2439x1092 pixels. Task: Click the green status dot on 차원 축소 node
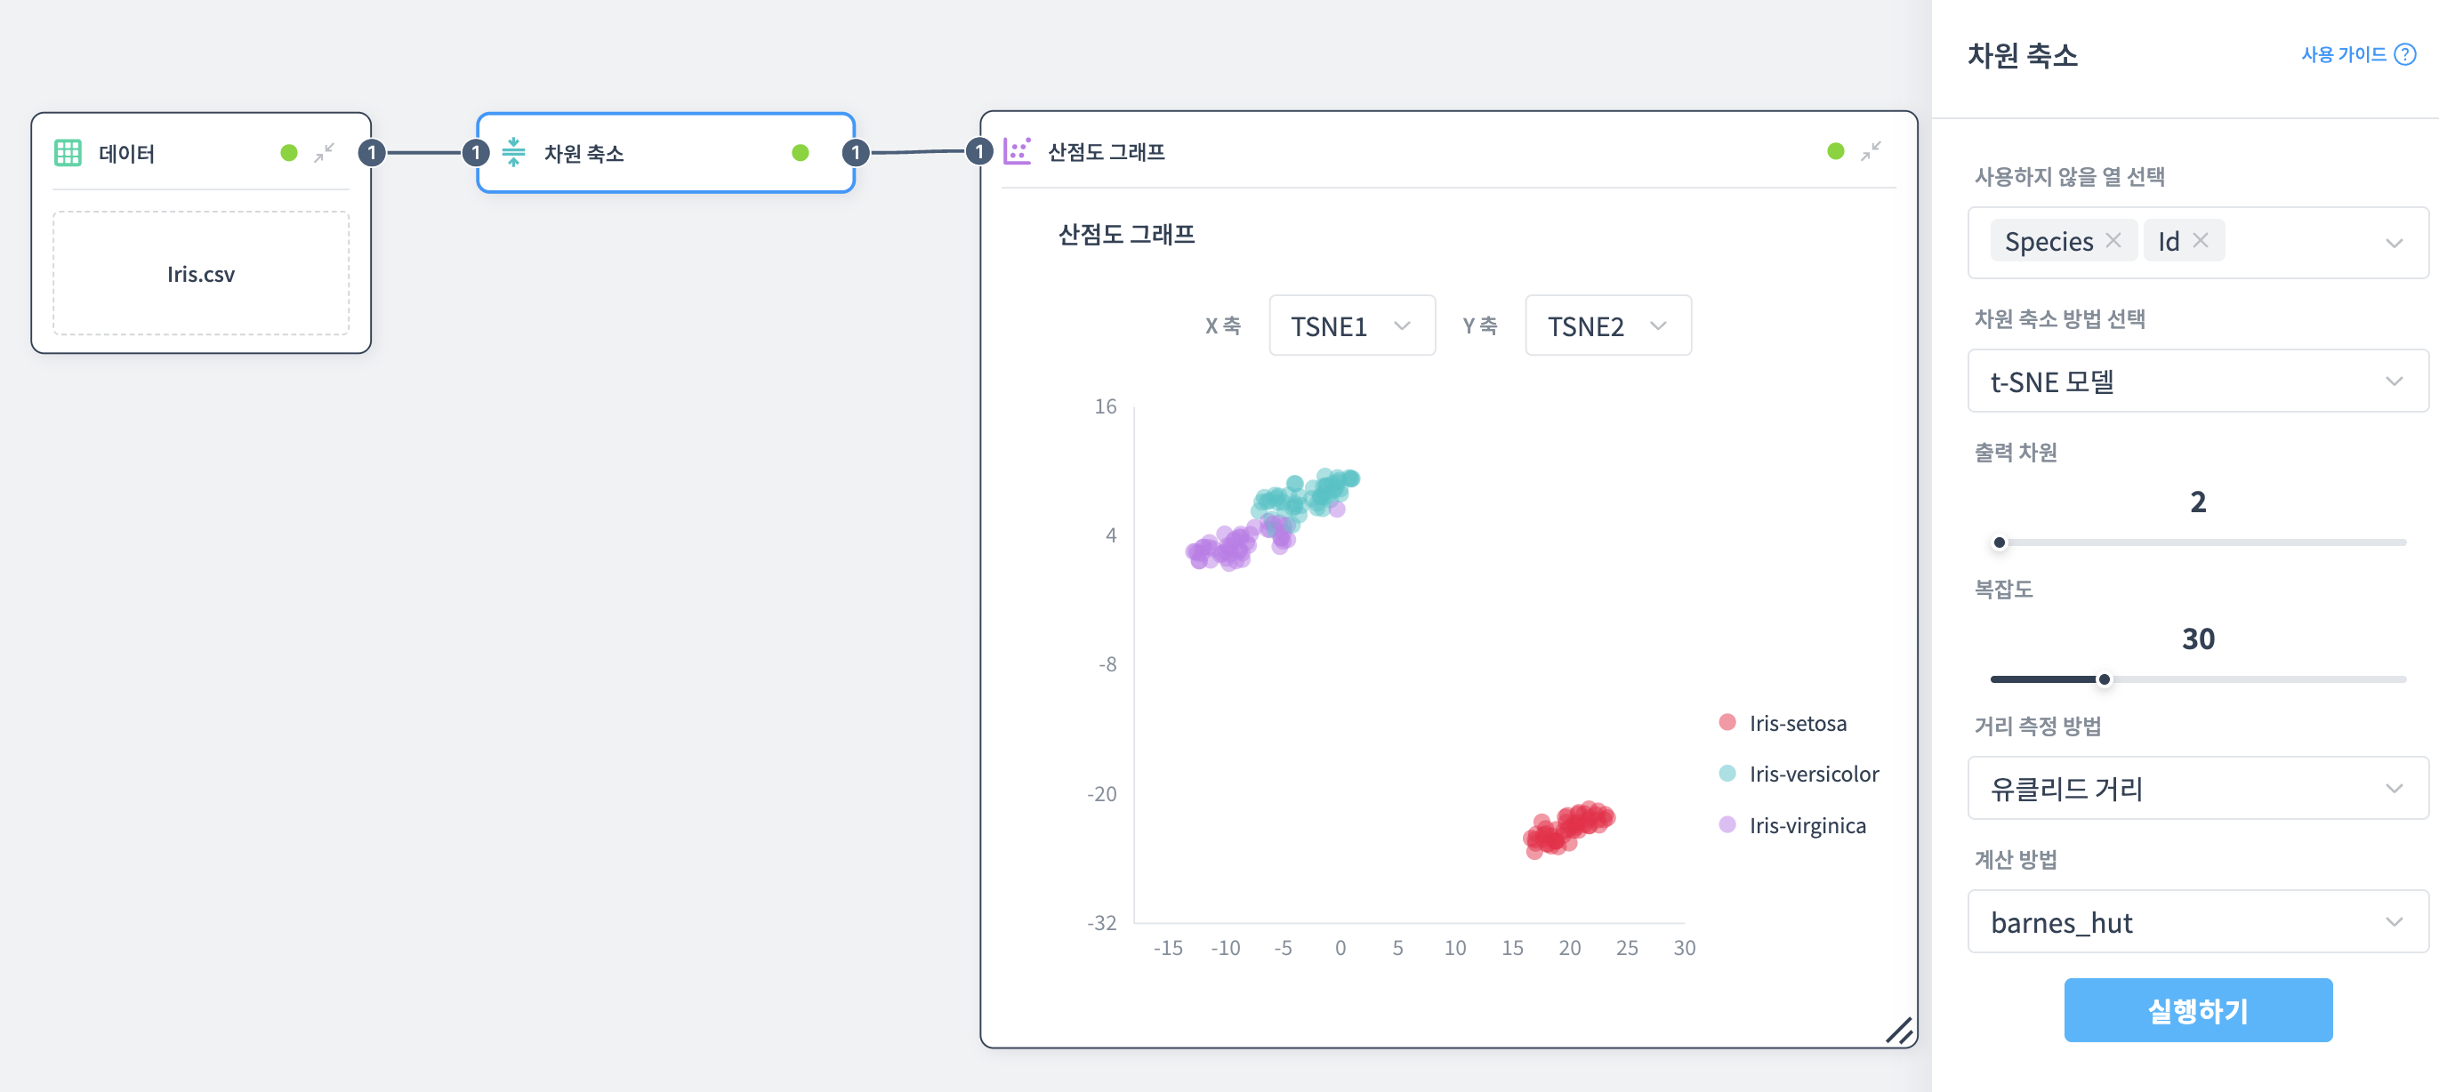[x=801, y=152]
